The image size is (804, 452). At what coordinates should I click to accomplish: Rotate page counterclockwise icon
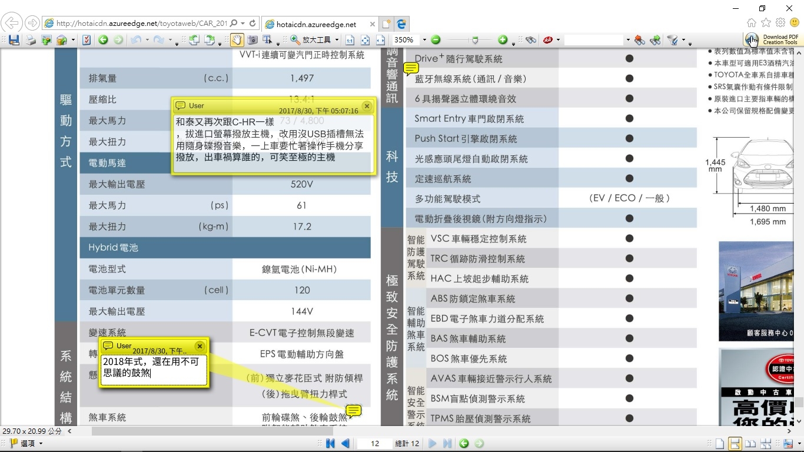(194, 40)
